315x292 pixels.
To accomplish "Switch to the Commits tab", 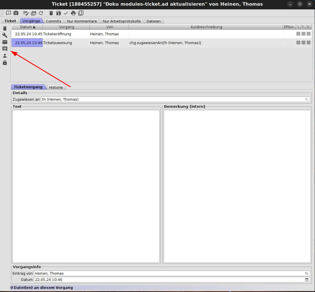I will tap(53, 21).
